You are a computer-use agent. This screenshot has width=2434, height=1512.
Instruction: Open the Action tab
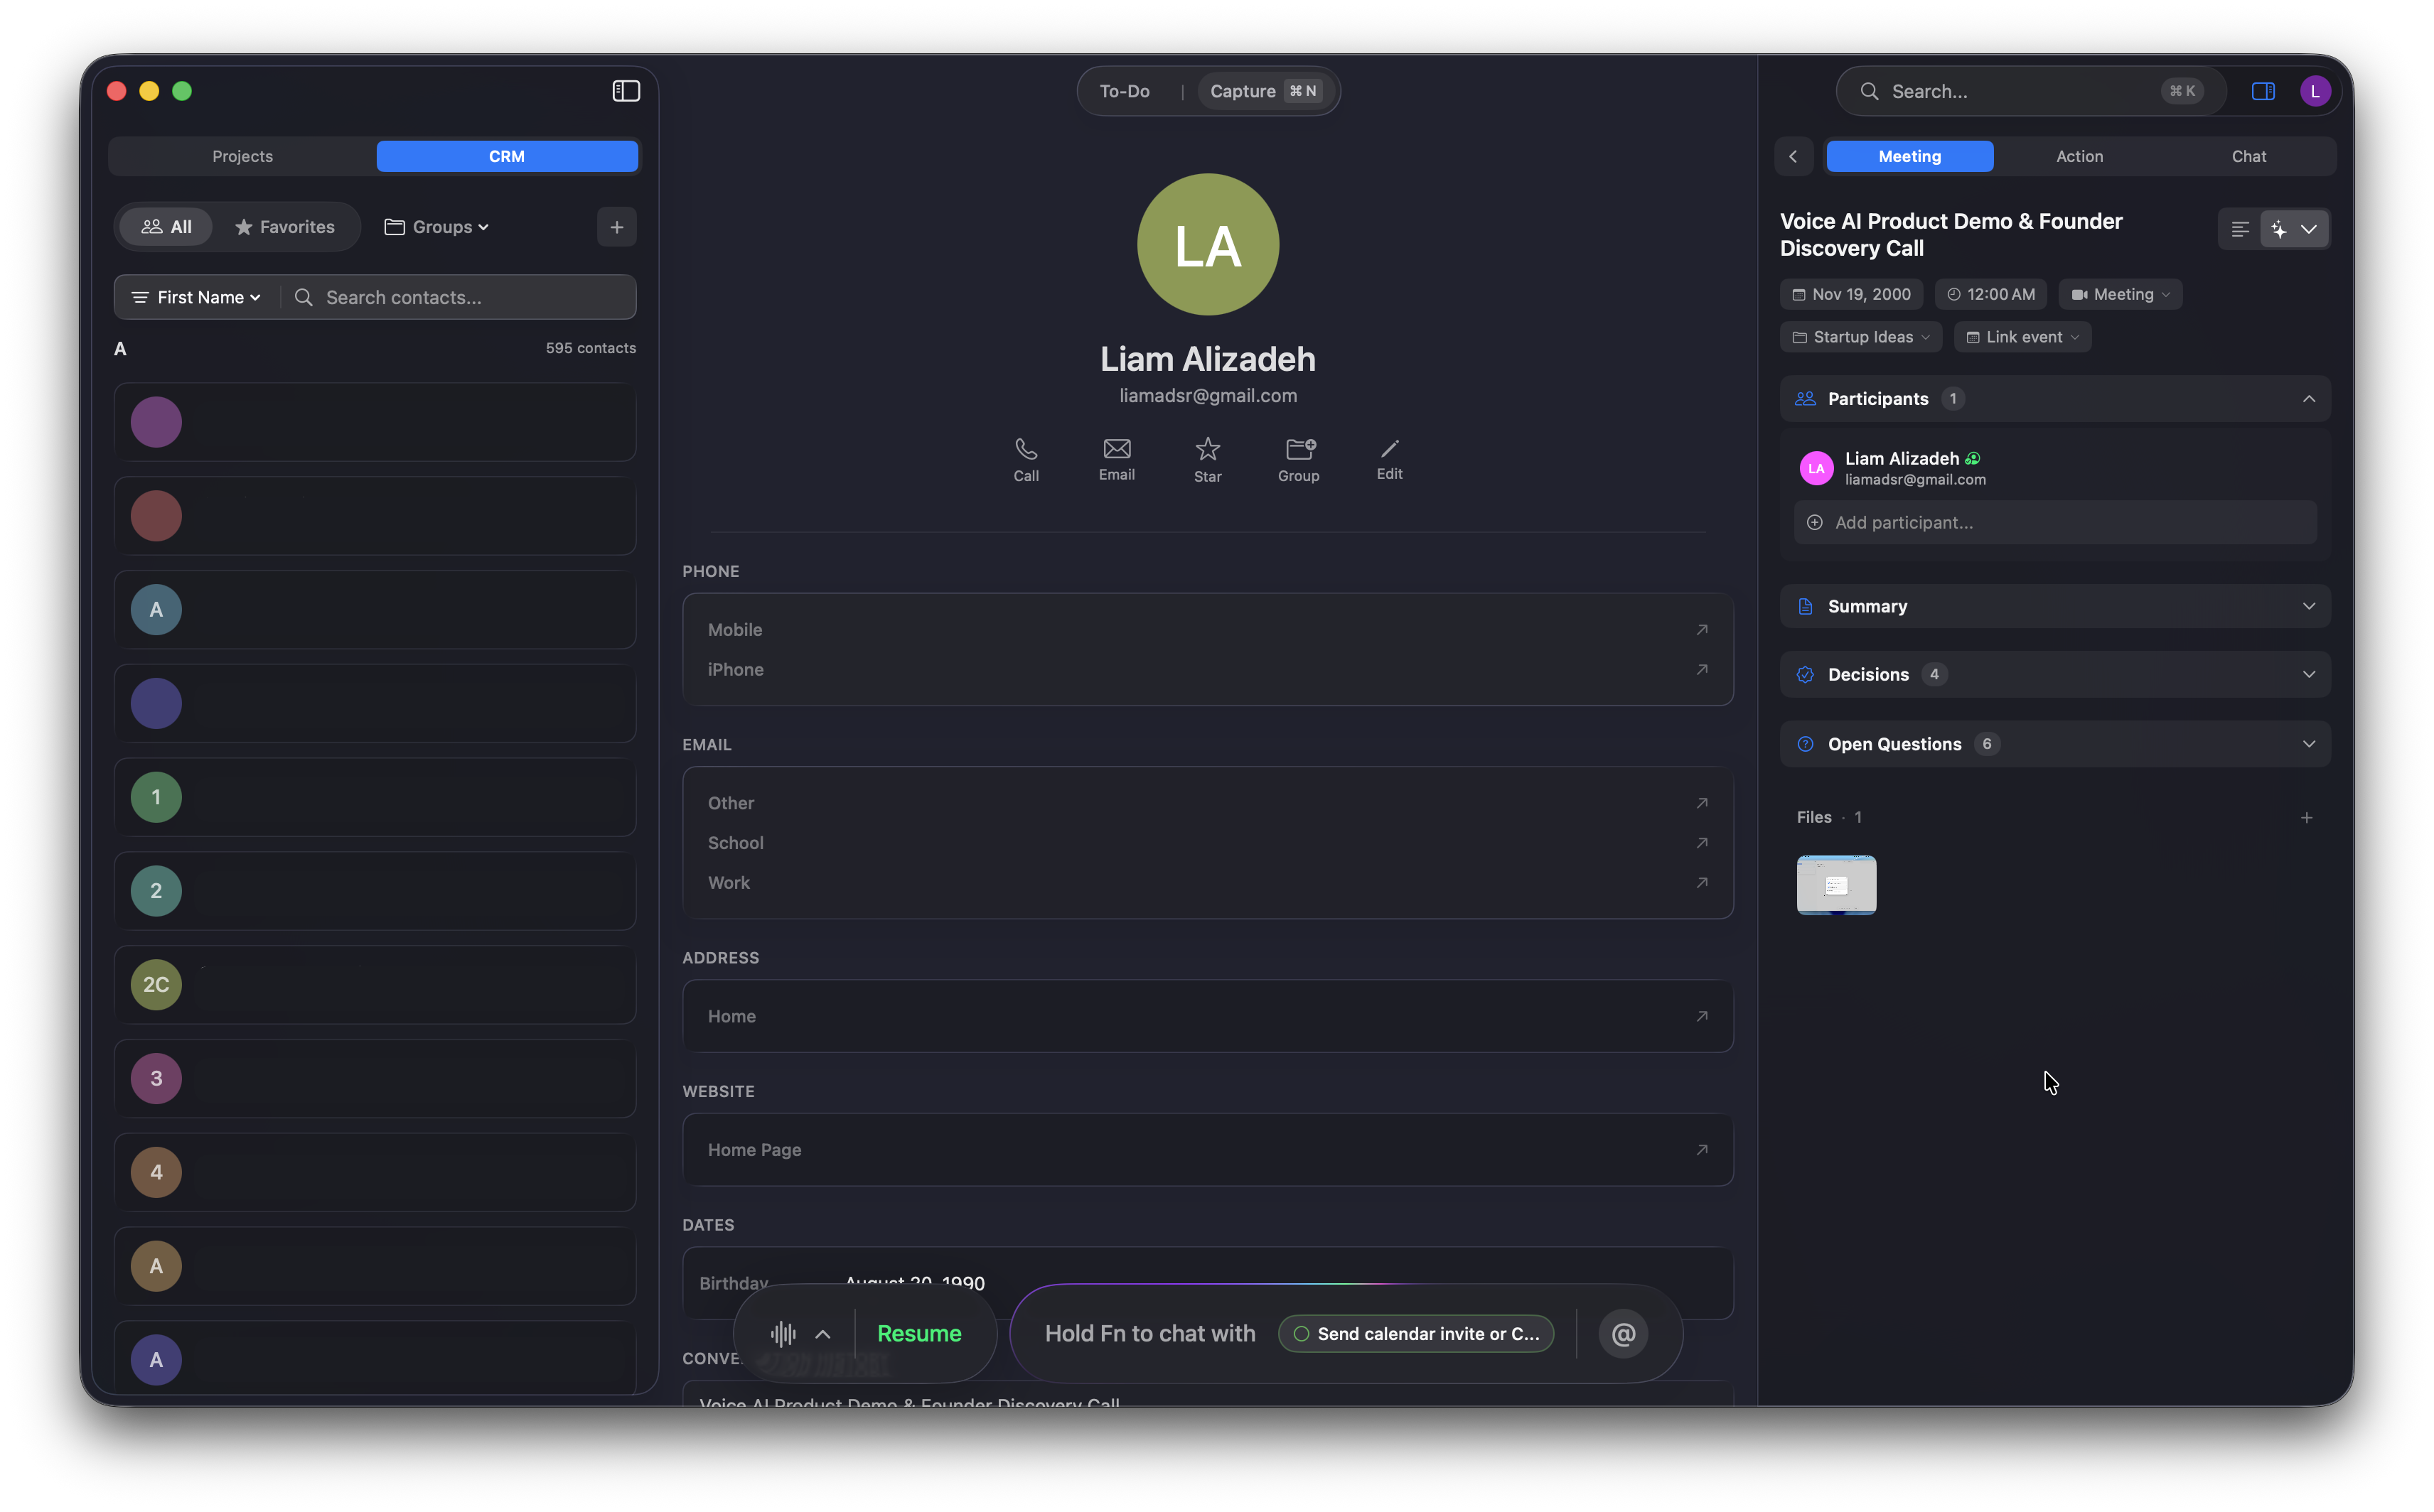pos(2079,156)
